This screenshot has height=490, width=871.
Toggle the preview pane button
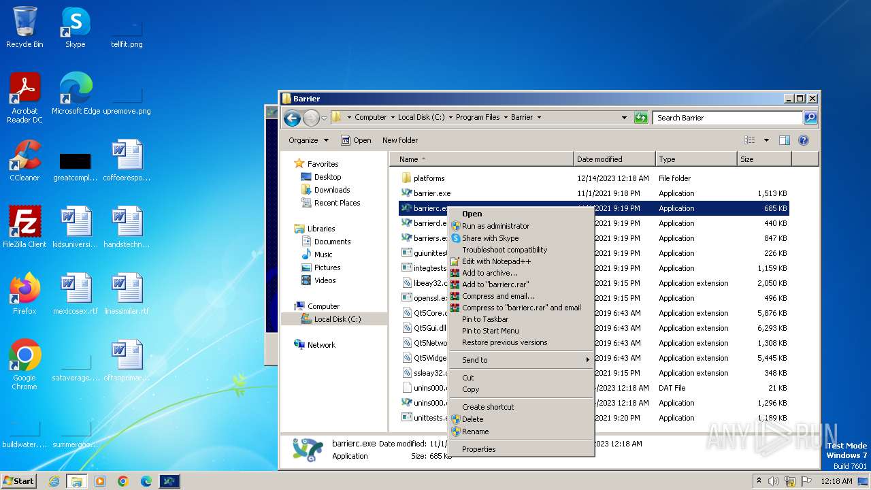click(784, 140)
